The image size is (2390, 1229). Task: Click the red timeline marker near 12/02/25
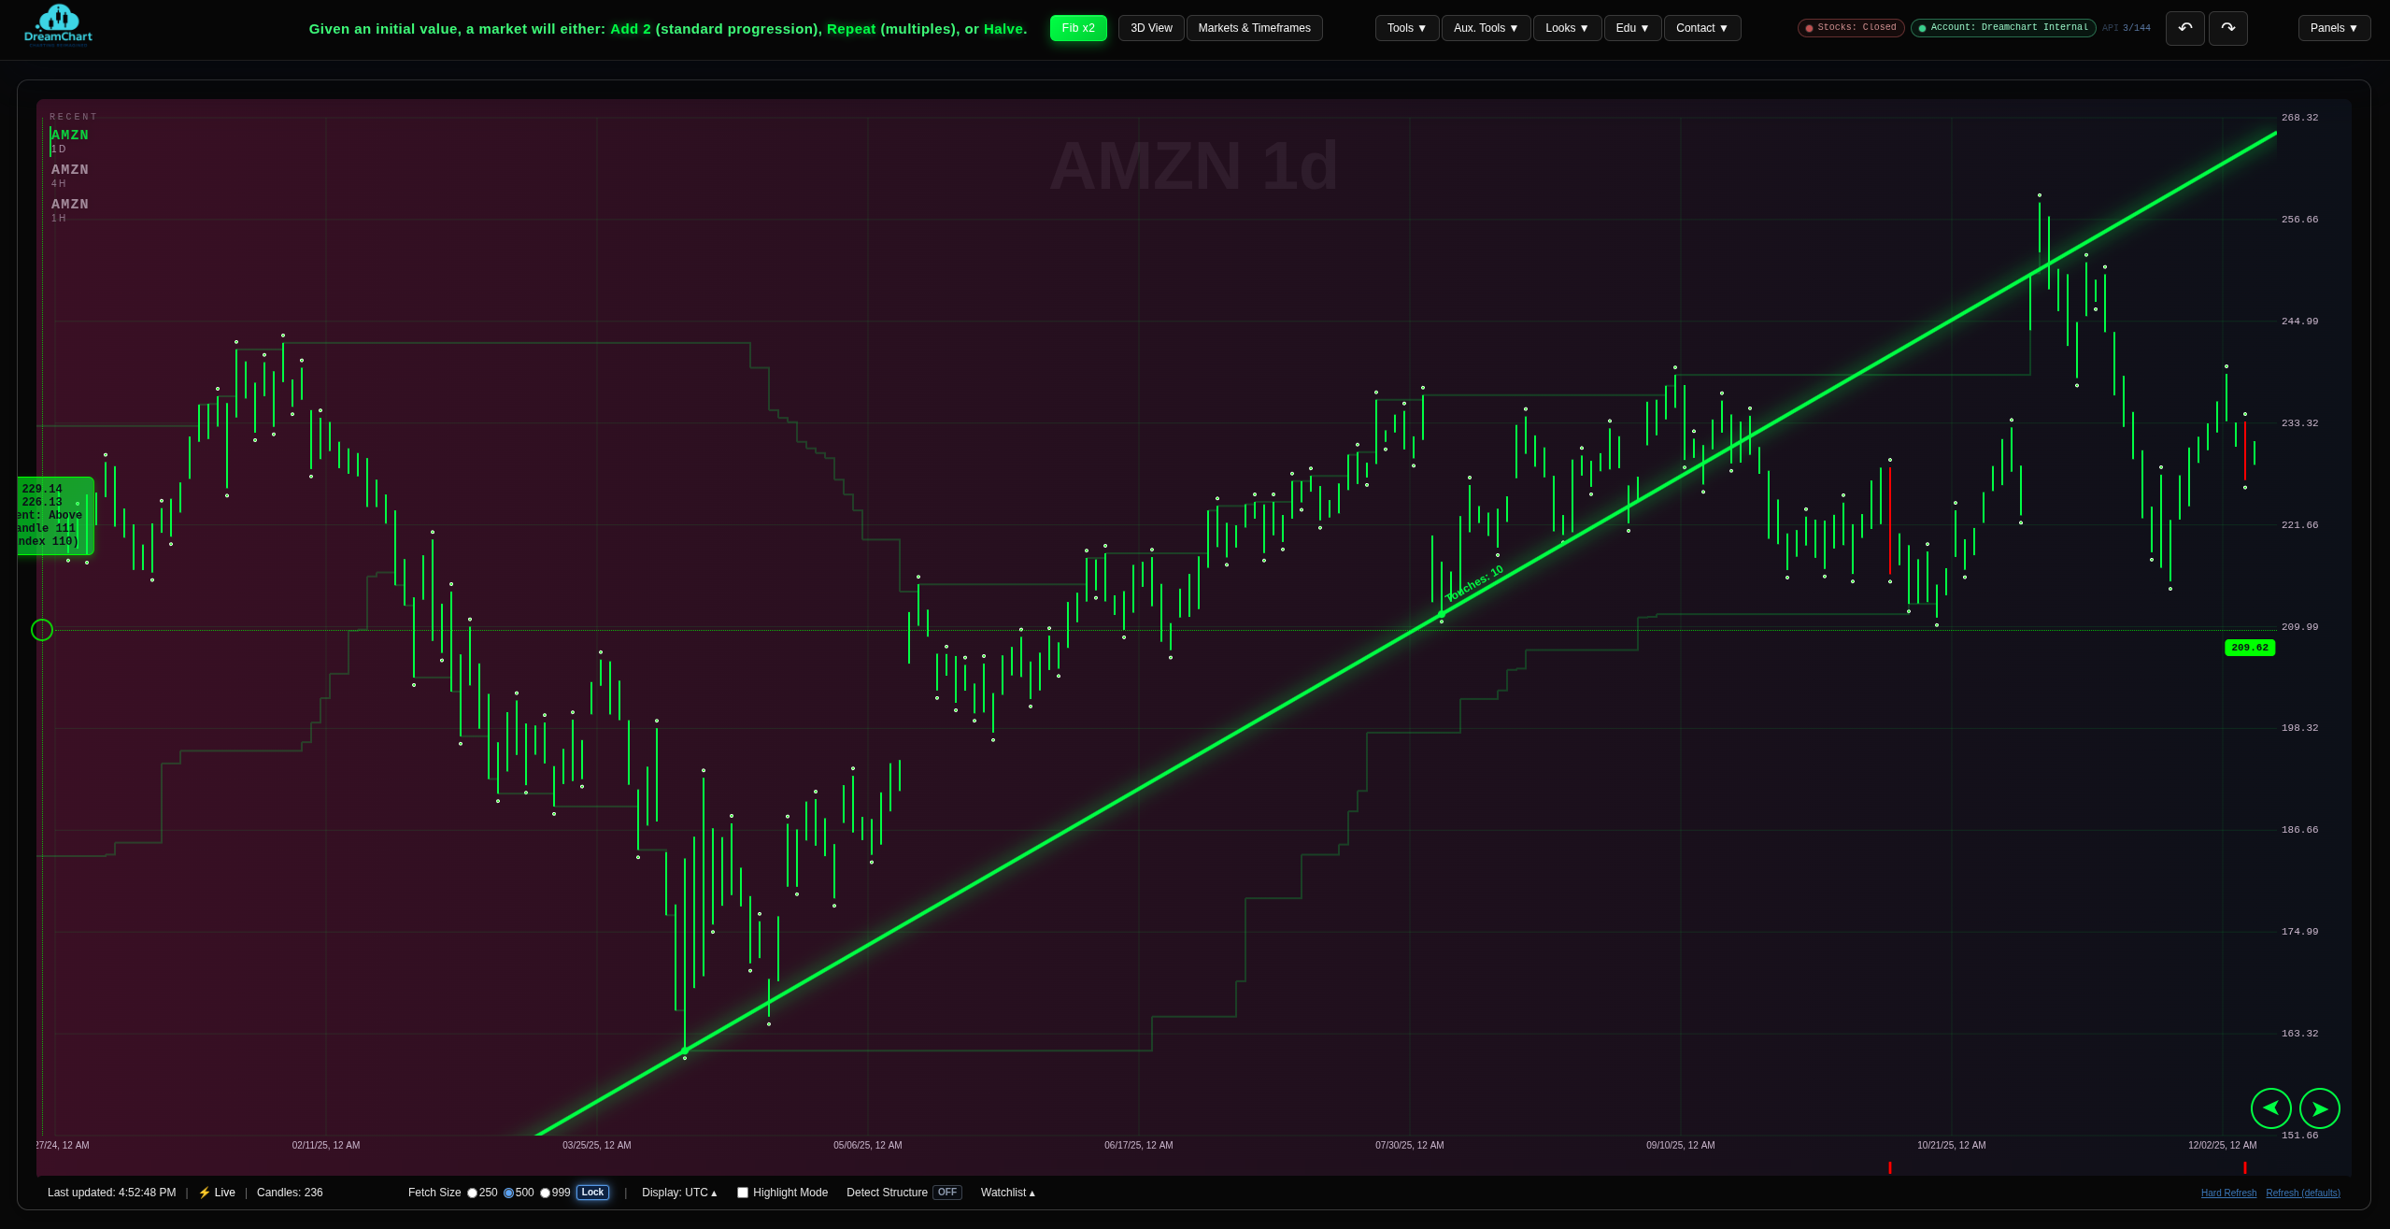[2245, 1168]
